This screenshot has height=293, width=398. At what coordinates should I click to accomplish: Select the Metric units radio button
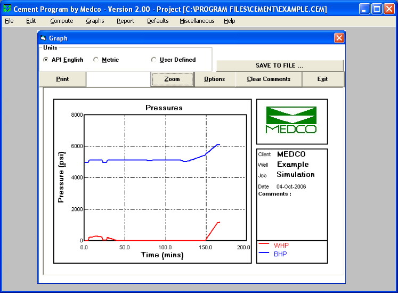96,60
